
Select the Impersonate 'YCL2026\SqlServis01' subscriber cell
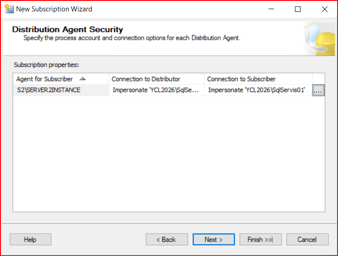[x=256, y=90]
